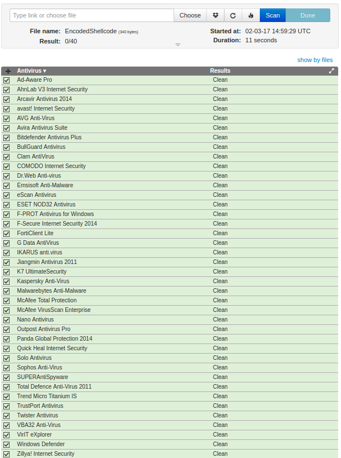Viewport: 341px width, 458px height.
Task: Uncheck the TrustPort Antivirus checkbox
Action: tap(7, 406)
